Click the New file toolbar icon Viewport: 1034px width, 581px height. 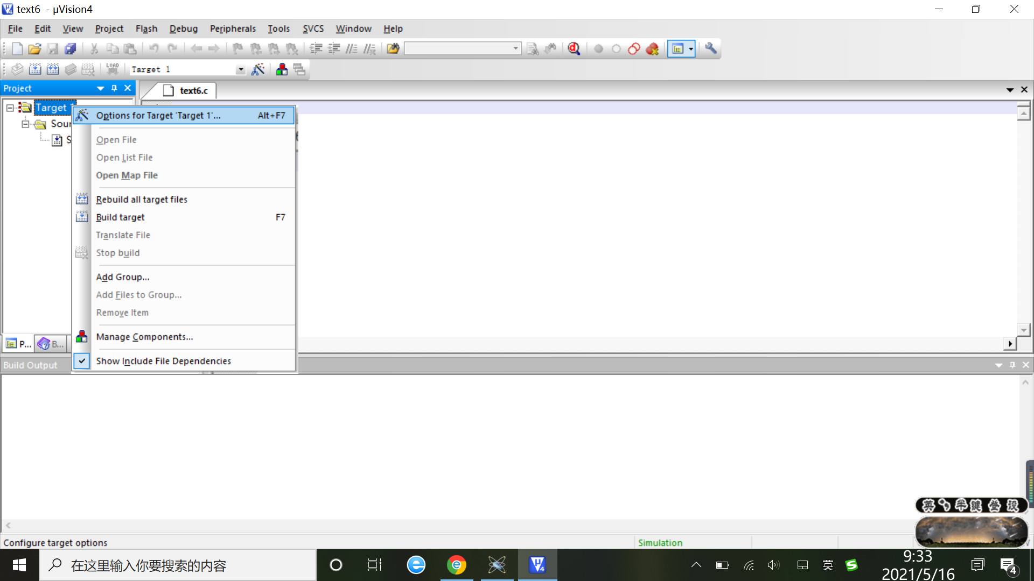[x=17, y=49]
